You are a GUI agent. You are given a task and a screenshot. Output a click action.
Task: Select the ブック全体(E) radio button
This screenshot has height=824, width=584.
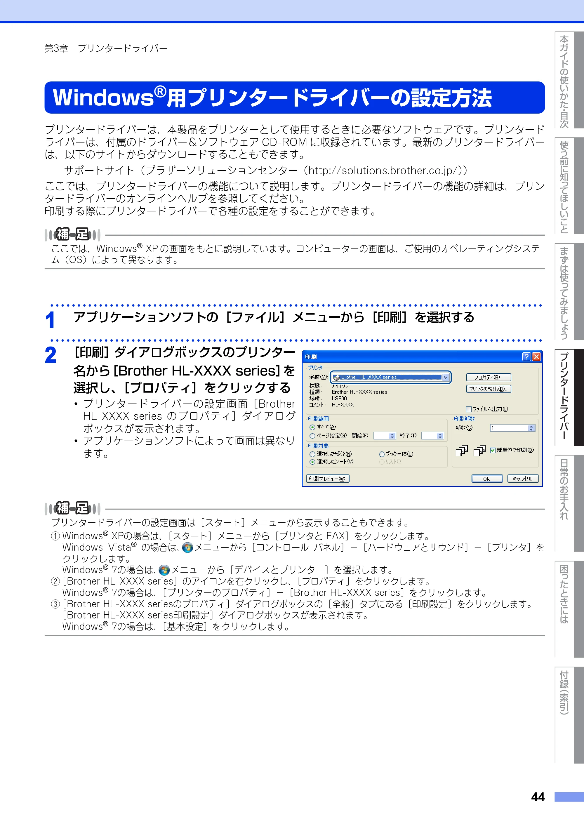click(382, 454)
